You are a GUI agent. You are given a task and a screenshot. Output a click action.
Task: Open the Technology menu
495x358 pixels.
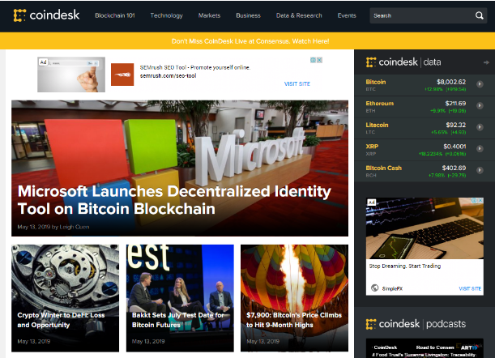(x=166, y=15)
